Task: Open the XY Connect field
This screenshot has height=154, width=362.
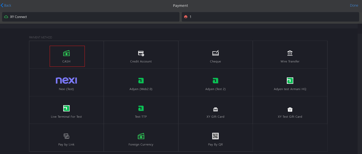Action: pos(91,17)
